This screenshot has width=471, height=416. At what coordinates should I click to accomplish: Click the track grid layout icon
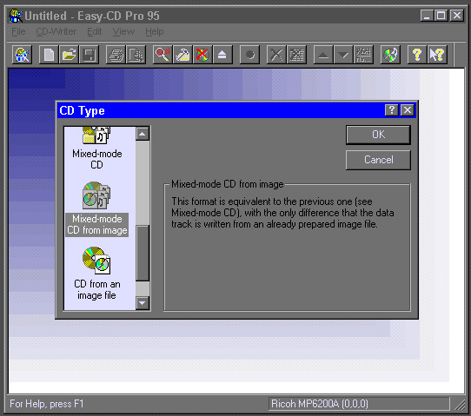pos(296,55)
